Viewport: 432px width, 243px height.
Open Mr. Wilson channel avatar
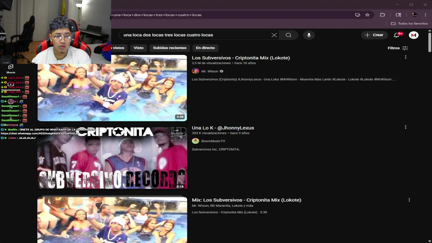click(x=195, y=71)
